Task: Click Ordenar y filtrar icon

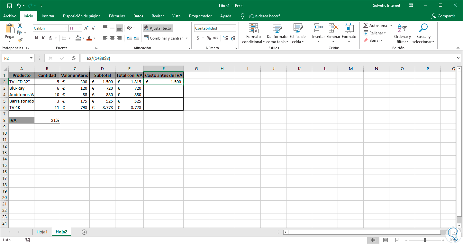Action: (x=402, y=28)
